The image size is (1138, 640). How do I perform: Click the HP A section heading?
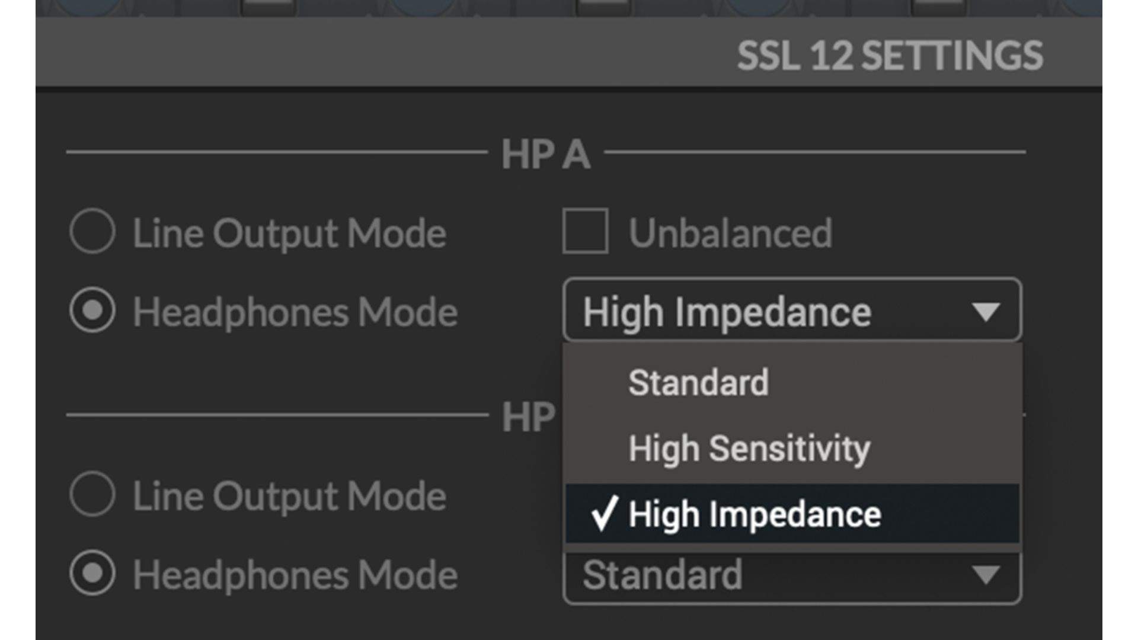click(546, 154)
